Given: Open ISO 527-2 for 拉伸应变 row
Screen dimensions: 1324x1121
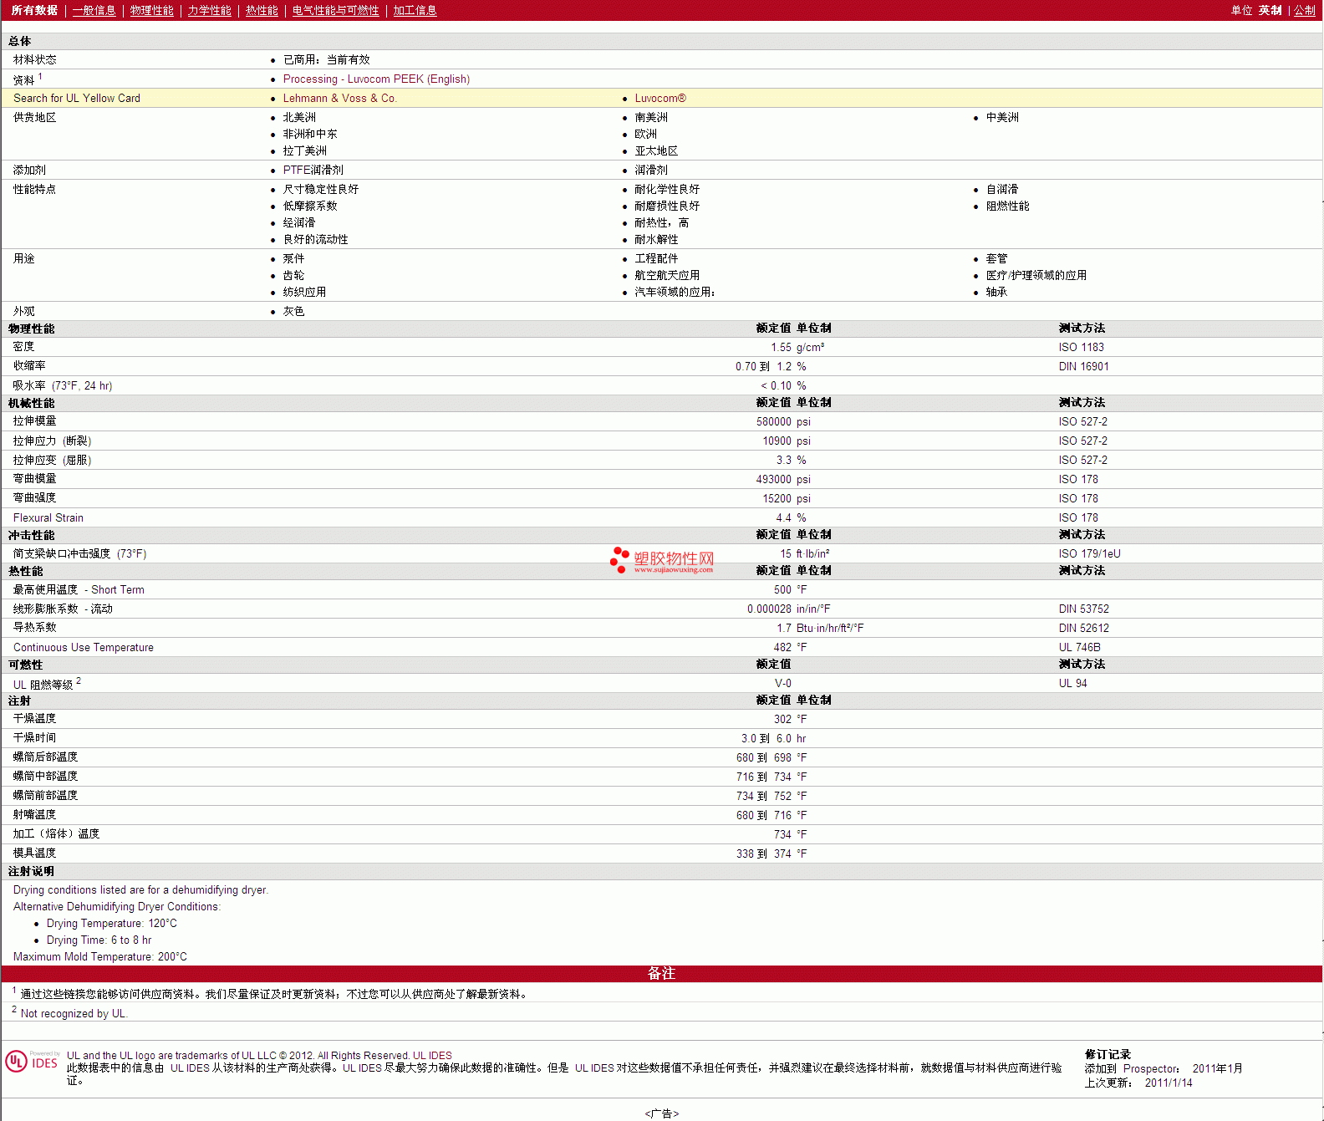Looking at the screenshot, I should coord(1082,460).
